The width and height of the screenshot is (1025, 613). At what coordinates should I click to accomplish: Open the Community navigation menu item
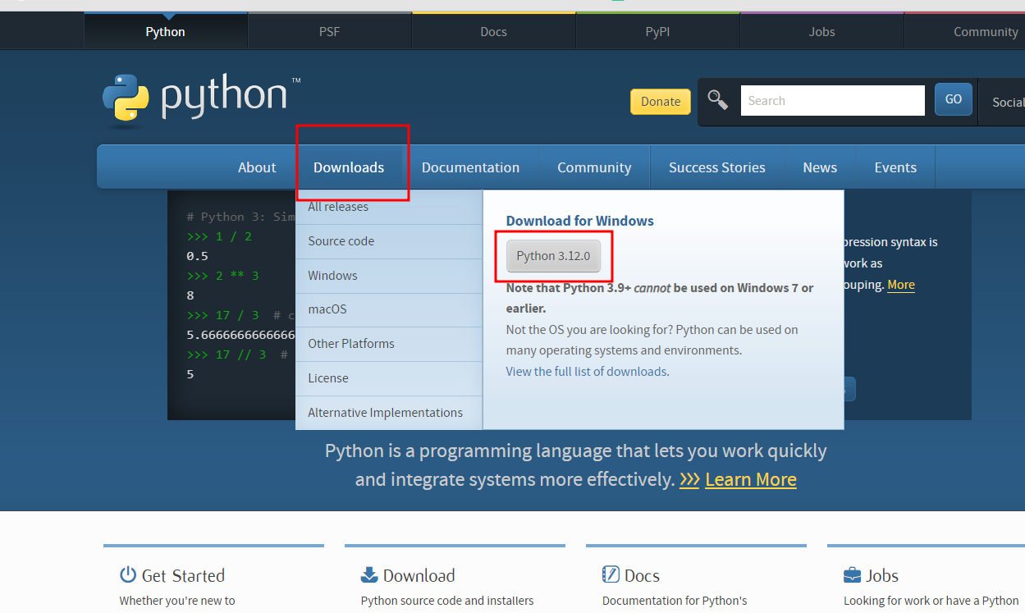(x=594, y=167)
